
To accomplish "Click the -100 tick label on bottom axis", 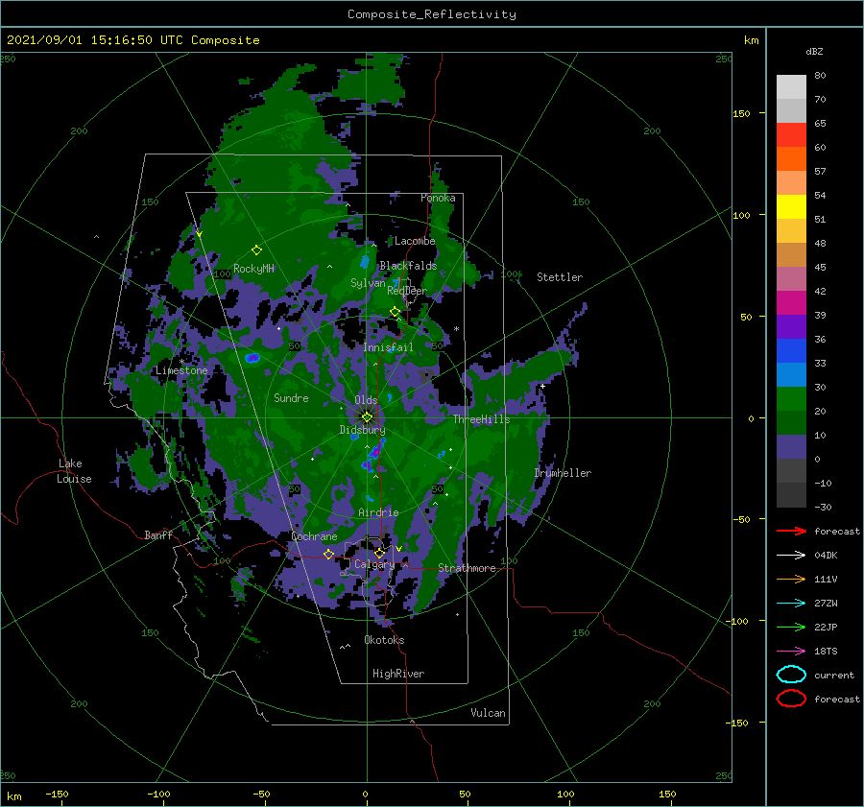I will tap(158, 795).
